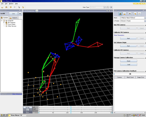Select the Pipeline tool icon

[x=139, y=14]
